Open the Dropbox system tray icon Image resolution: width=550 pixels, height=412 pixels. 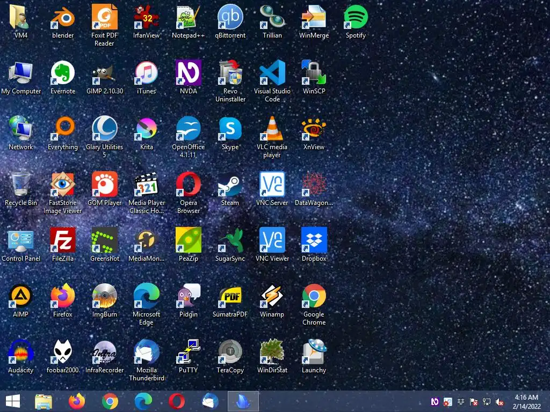pyautogui.click(x=460, y=402)
